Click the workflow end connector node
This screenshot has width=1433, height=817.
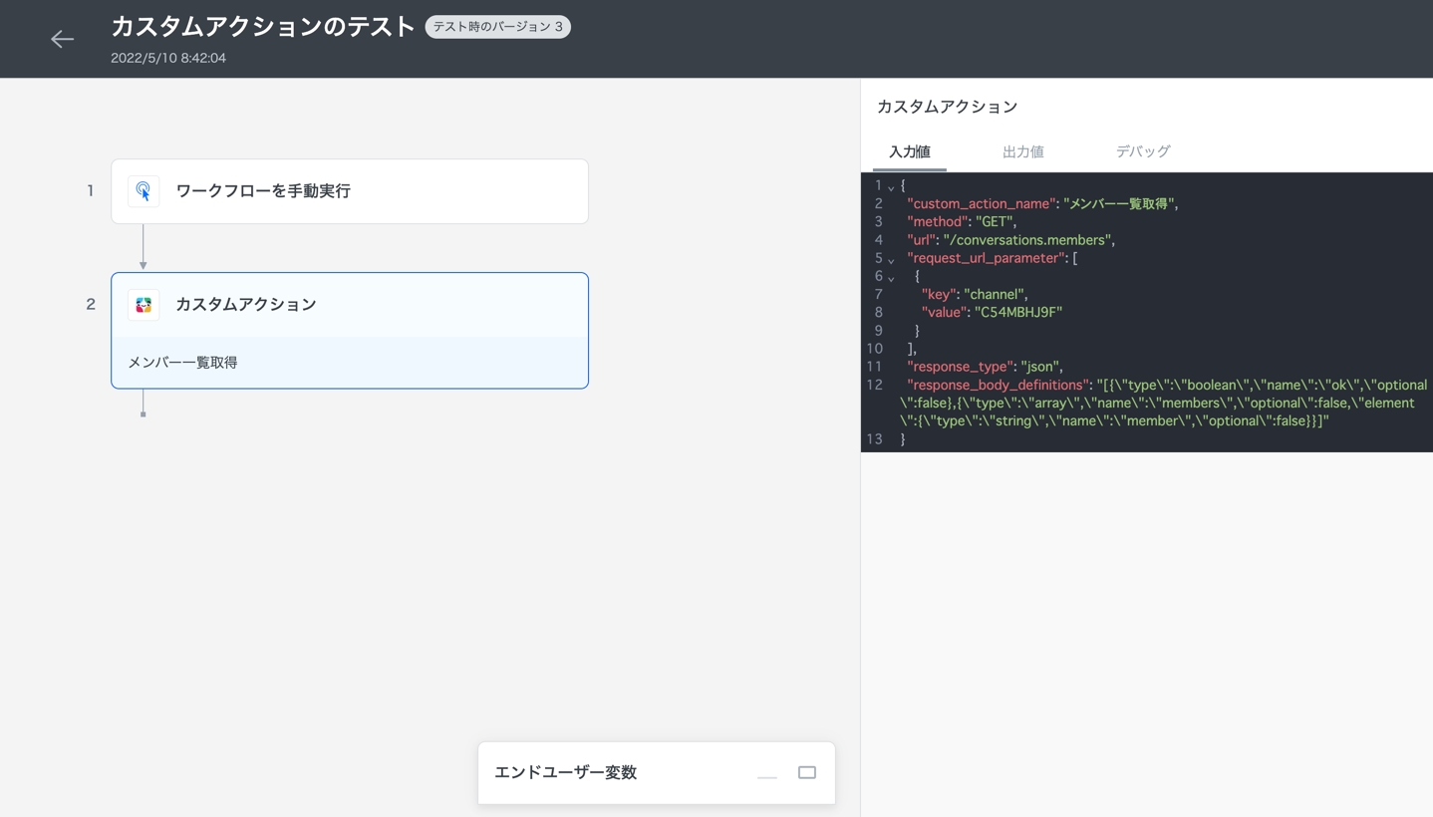(x=143, y=413)
